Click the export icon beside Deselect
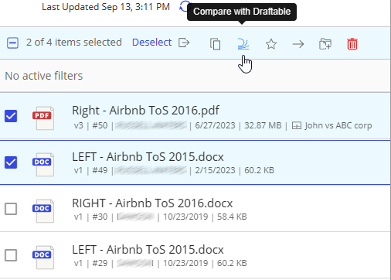The width and height of the screenshot is (391, 280). 184,43
